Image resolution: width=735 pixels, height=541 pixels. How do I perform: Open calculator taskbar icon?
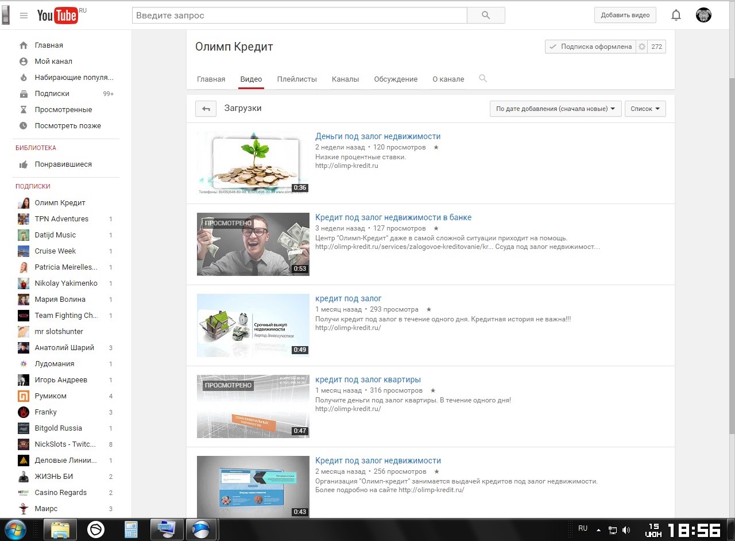[x=131, y=530]
